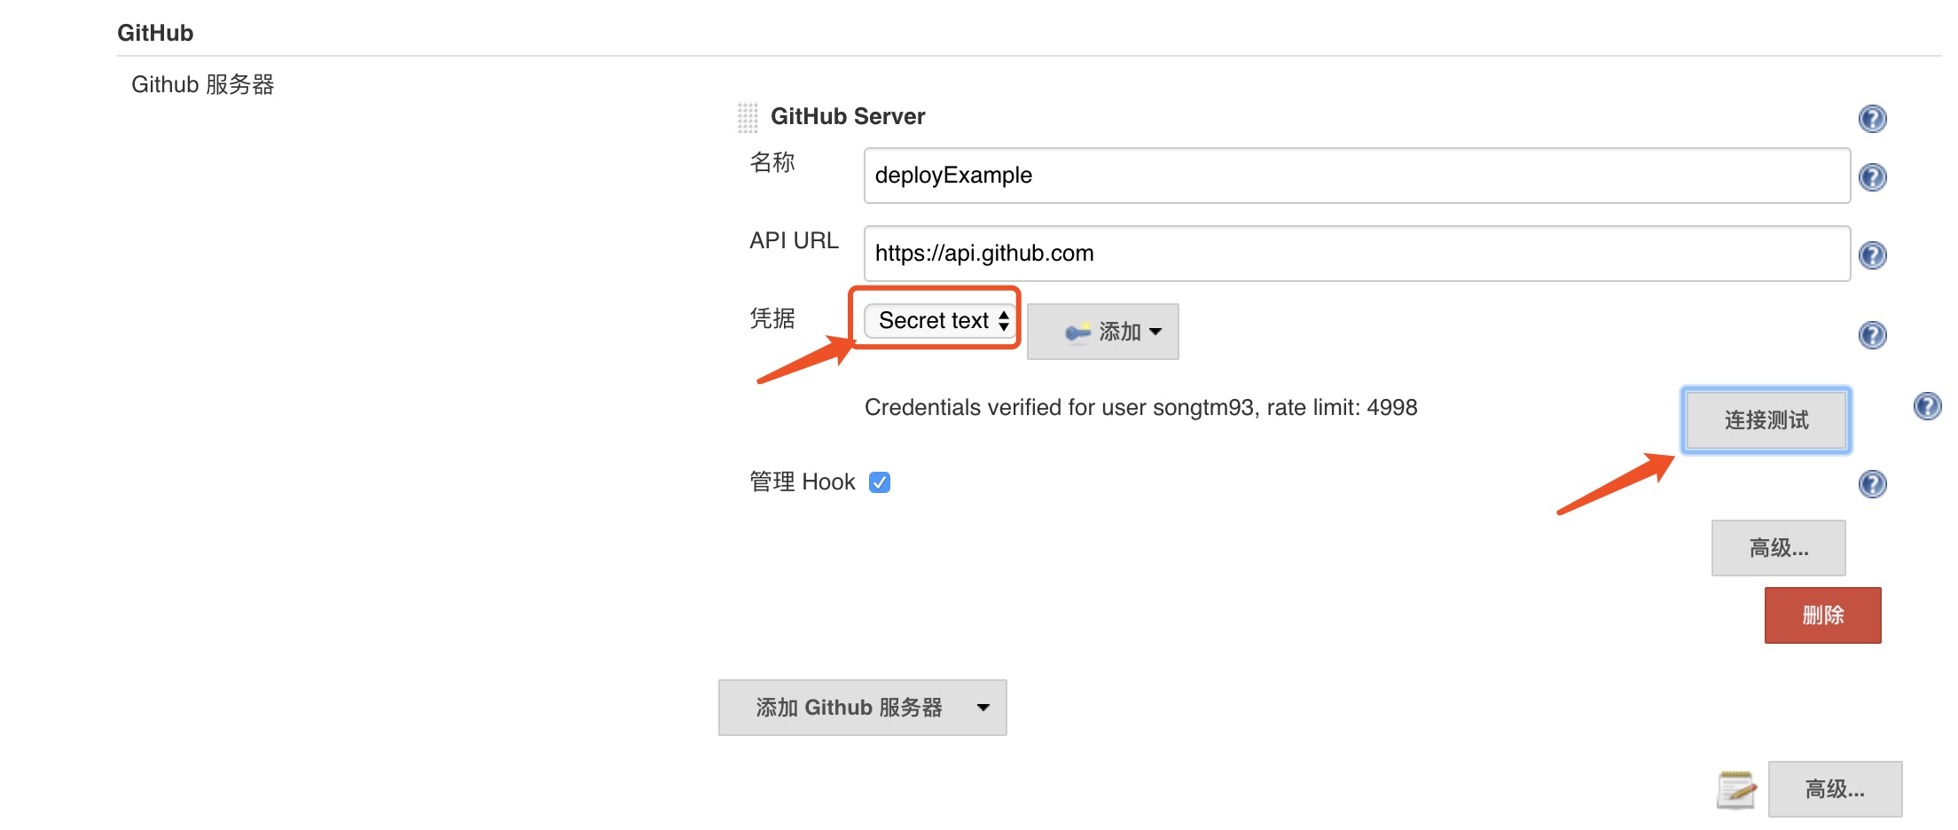Click the credentials verified status message
Image resolution: width=1958 pixels, height=830 pixels.
pos(1140,407)
